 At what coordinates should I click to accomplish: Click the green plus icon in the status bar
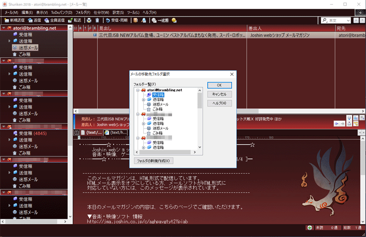click(x=310, y=228)
